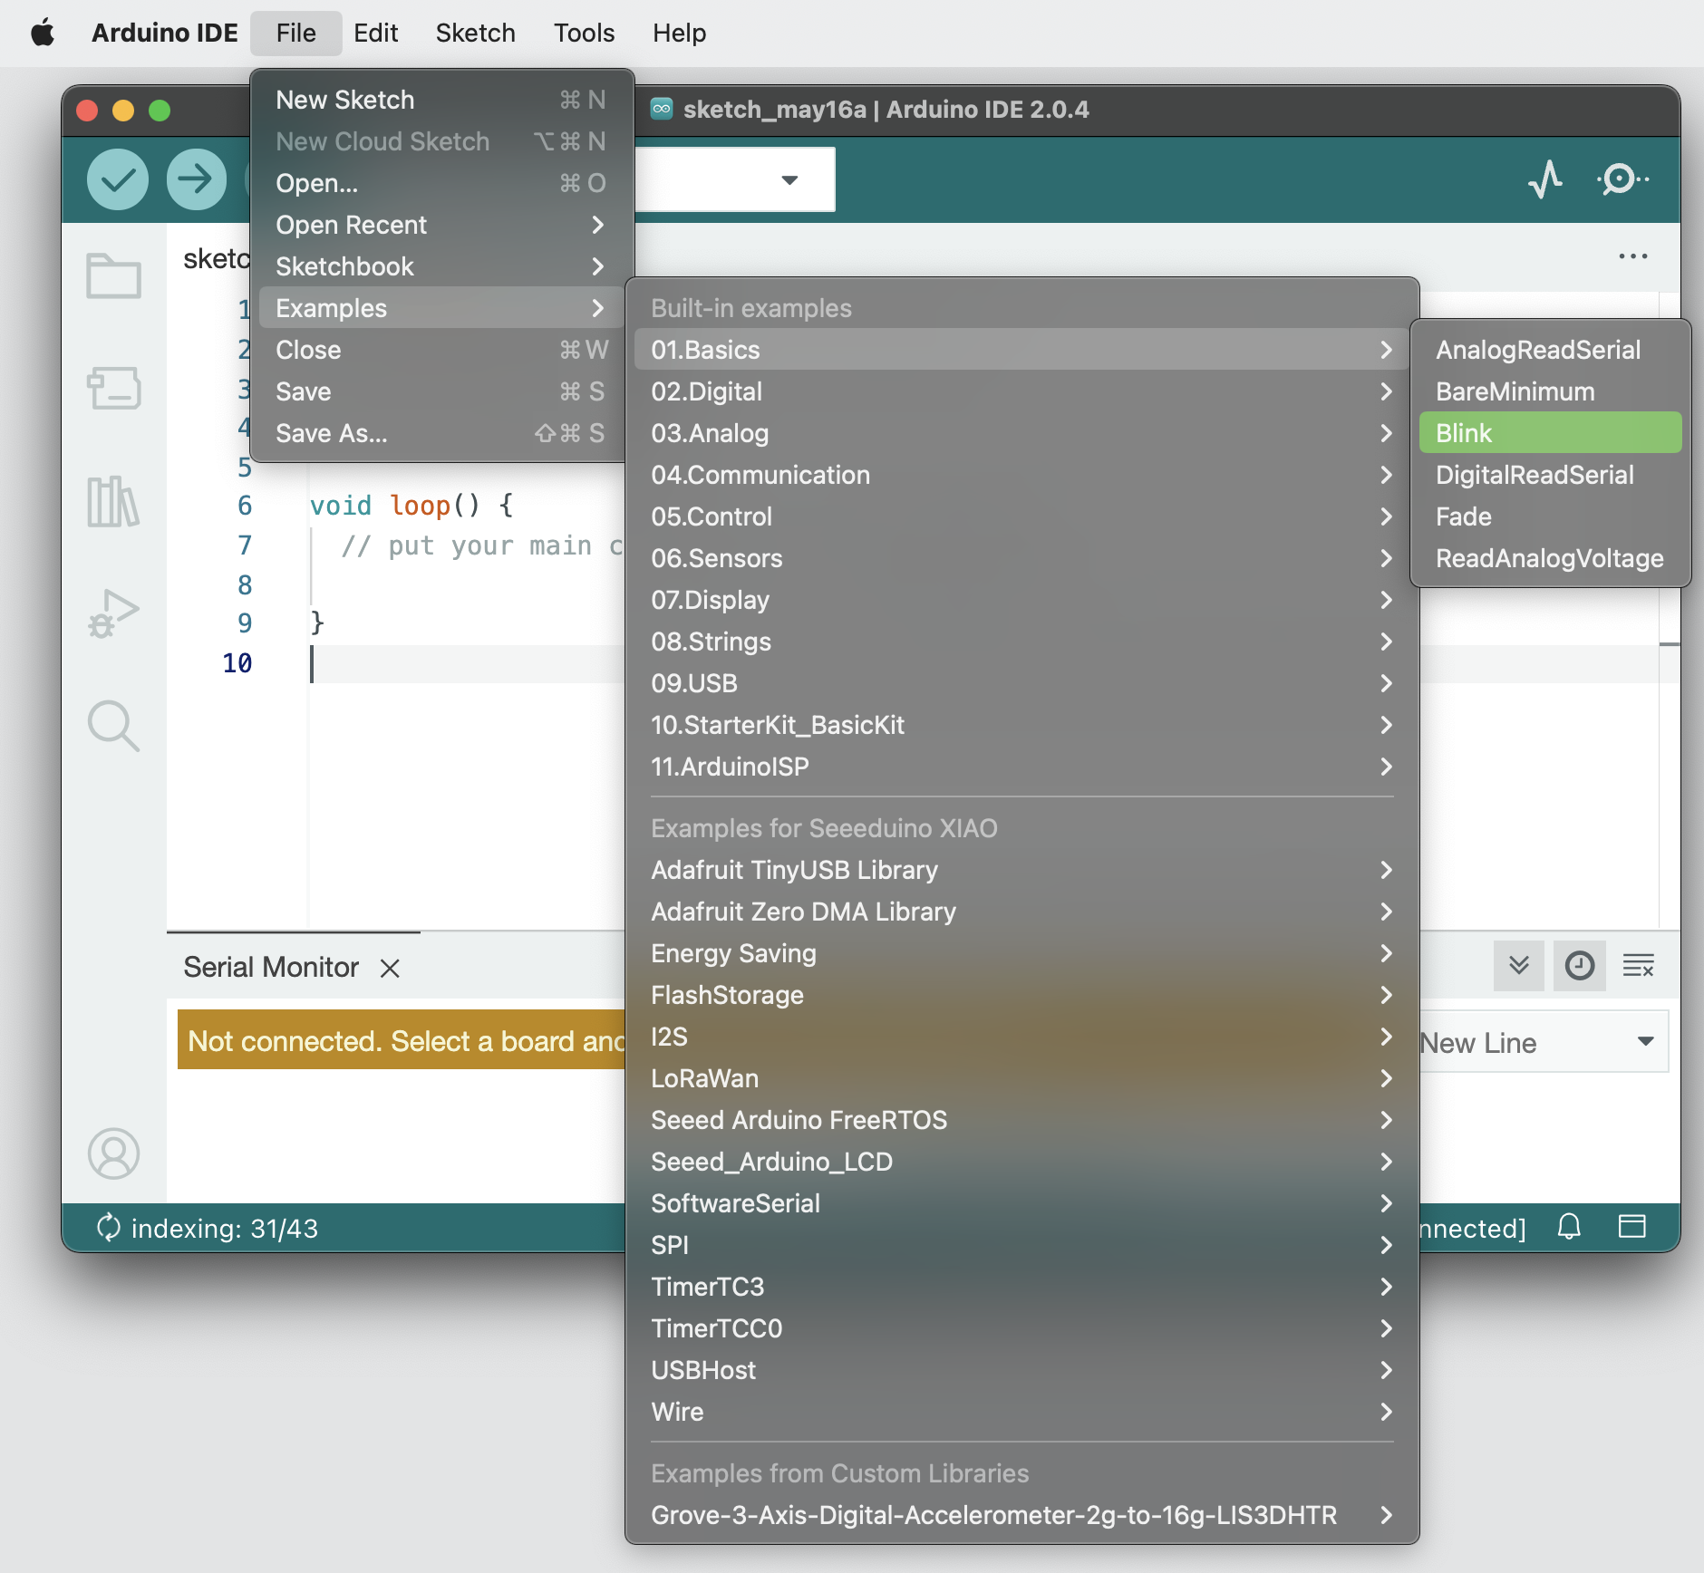Open the New Line ending dropdown

[1543, 1042]
